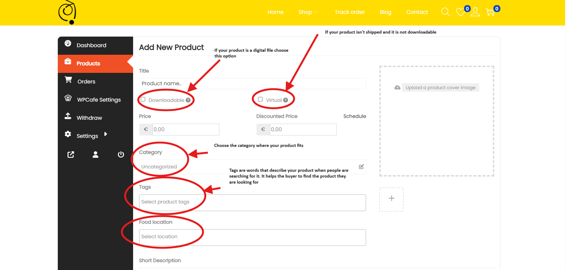Open the Select product tags dropdown
566x270 pixels.
click(252, 203)
